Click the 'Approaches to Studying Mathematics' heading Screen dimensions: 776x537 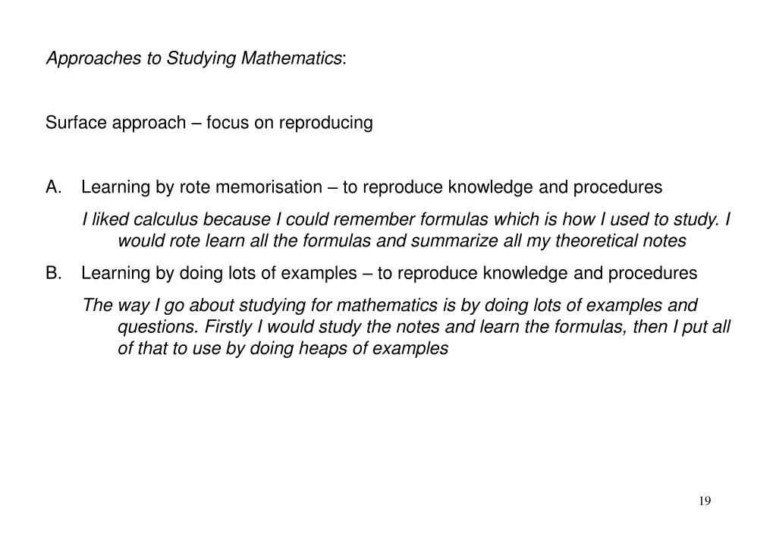[x=196, y=58]
